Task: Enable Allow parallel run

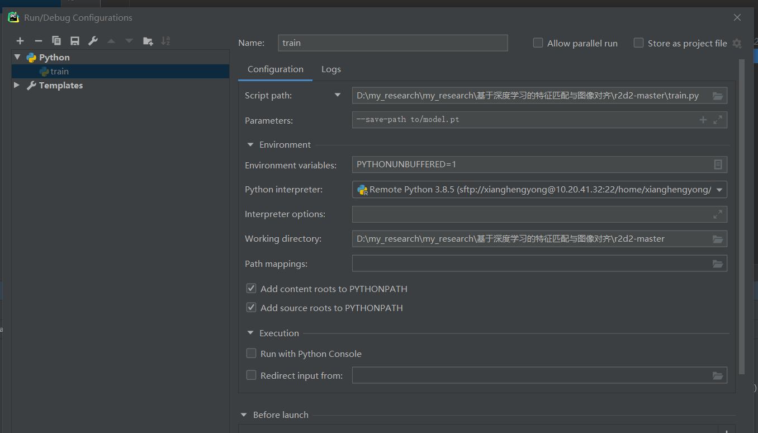Action: click(x=538, y=43)
